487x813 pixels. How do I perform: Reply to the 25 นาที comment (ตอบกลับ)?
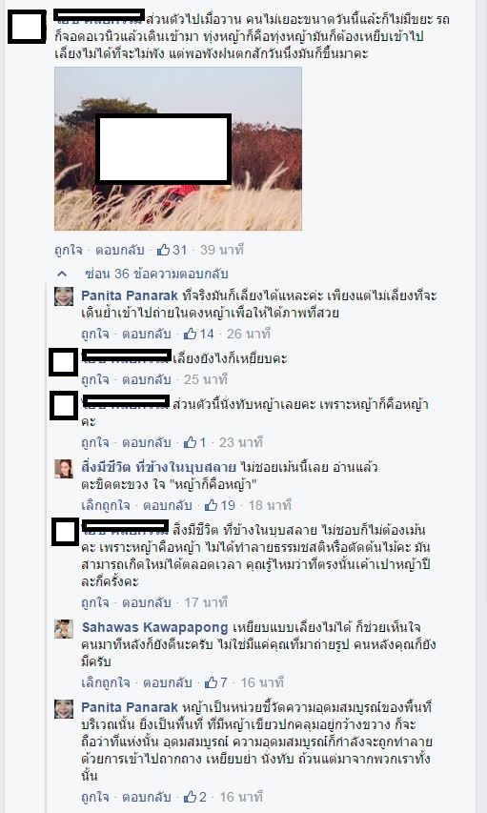pos(146,379)
